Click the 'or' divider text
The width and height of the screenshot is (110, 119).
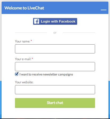coord(55,33)
